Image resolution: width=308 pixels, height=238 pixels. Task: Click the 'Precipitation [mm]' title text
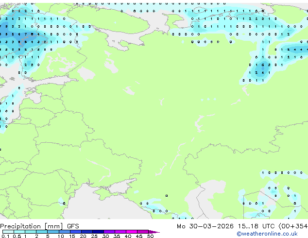click(x=32, y=226)
